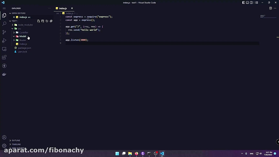Click the New Folder icon in explorer

(43, 21)
